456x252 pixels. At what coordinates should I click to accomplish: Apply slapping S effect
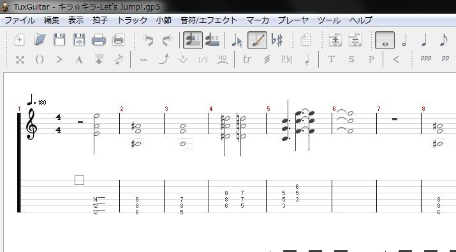tap(351, 59)
